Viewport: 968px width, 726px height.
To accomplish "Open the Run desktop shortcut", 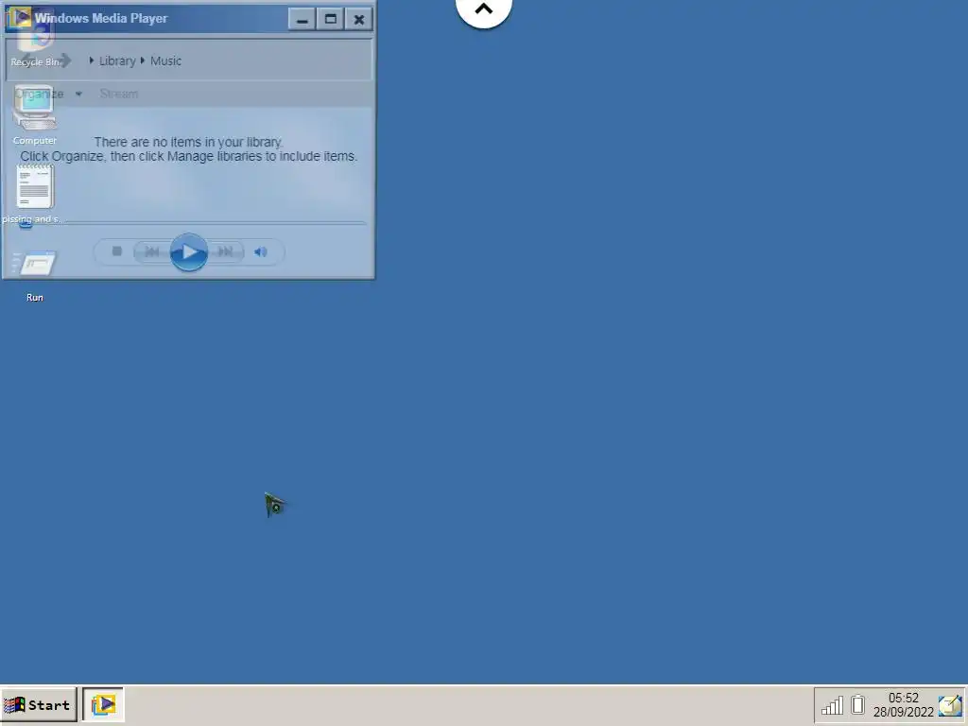I will click(x=35, y=275).
